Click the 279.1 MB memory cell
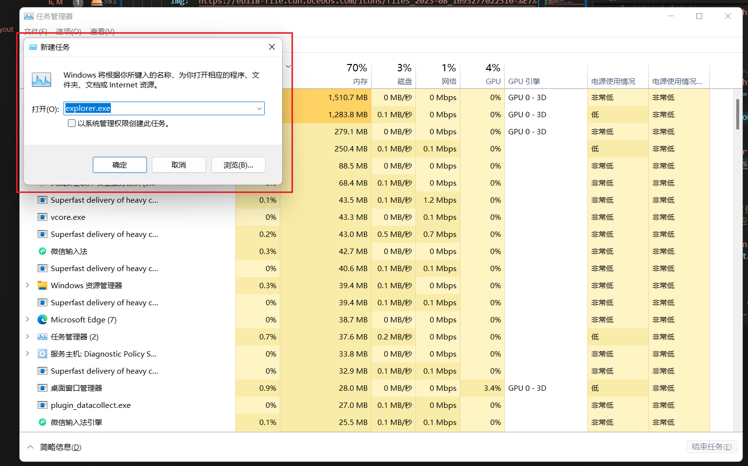The width and height of the screenshot is (748, 466). (x=326, y=131)
